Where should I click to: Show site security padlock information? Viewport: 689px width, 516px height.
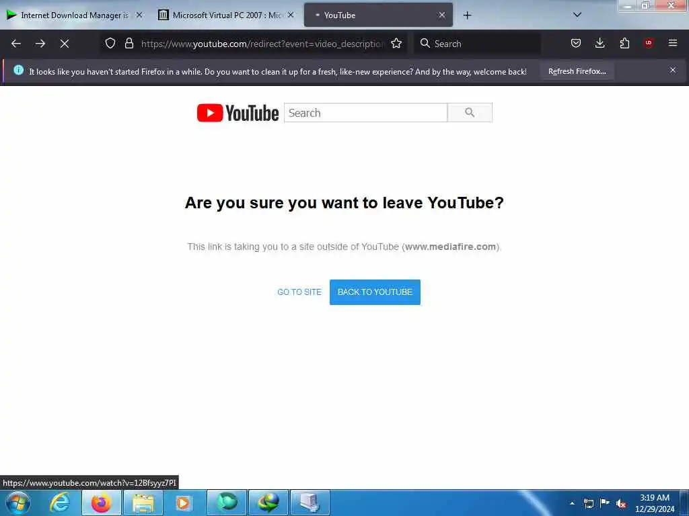pos(129,43)
